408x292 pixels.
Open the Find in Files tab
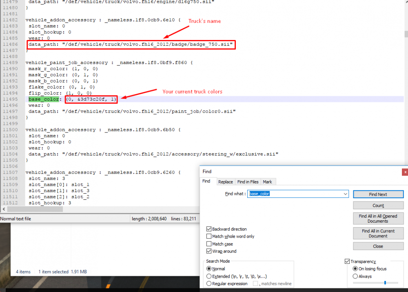tap(248, 182)
